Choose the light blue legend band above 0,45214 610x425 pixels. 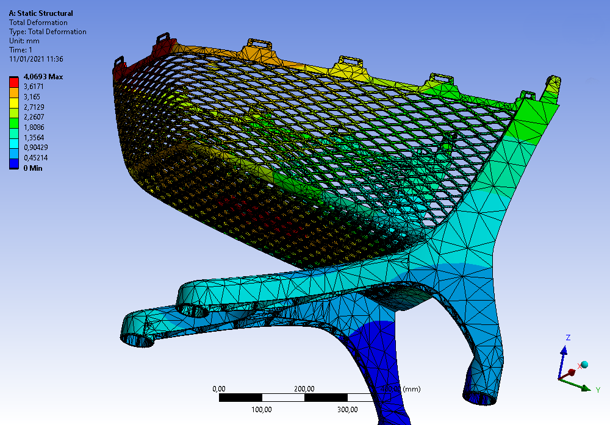pyautogui.click(x=14, y=153)
